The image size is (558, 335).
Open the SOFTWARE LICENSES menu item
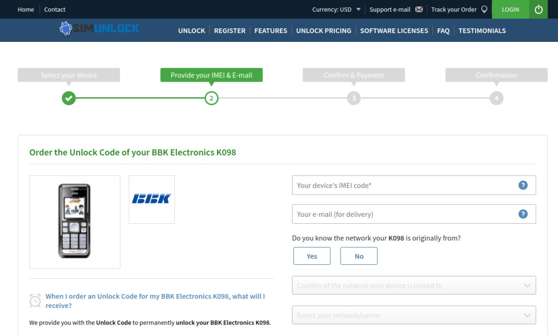point(394,31)
